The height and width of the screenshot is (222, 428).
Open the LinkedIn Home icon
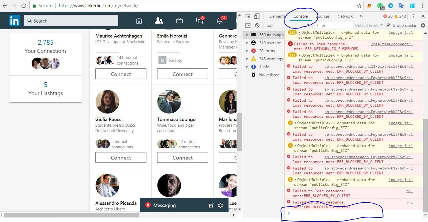coord(139,21)
